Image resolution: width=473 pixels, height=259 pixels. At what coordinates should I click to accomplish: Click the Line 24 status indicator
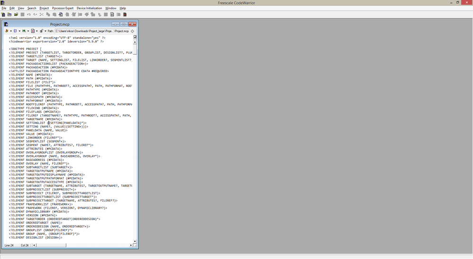point(9,245)
